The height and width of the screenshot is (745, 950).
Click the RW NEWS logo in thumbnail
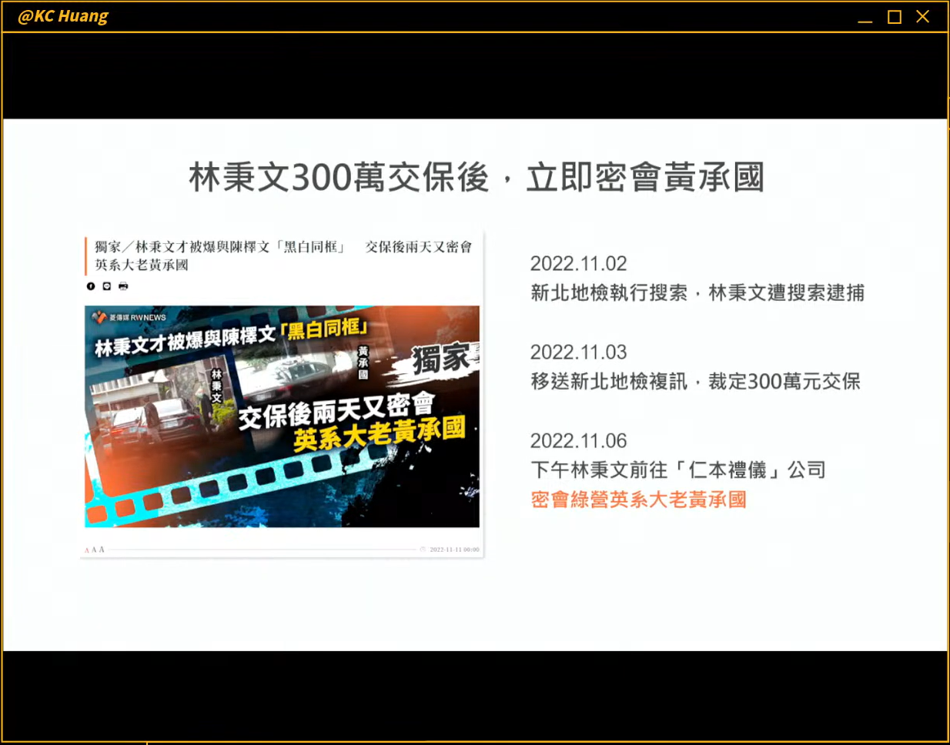[x=129, y=317]
